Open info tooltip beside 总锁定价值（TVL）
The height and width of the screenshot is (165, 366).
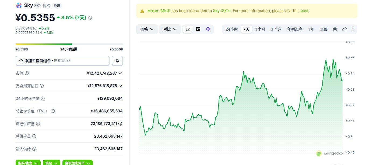(53, 111)
